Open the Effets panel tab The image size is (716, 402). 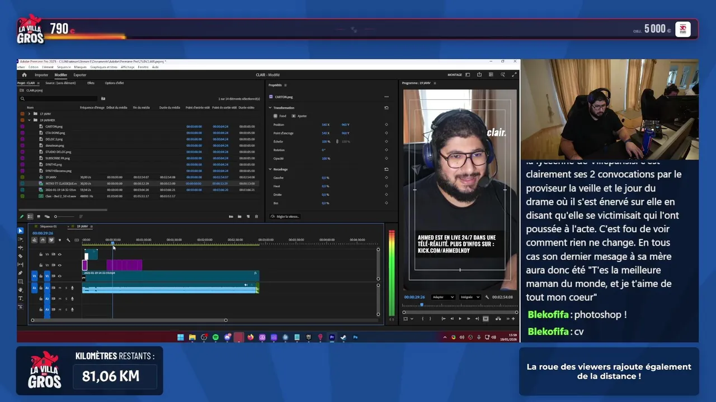pyautogui.click(x=91, y=83)
